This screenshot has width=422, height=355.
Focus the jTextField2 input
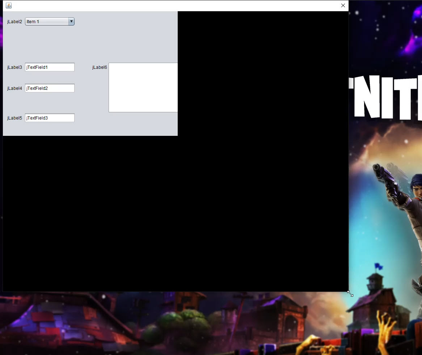50,88
